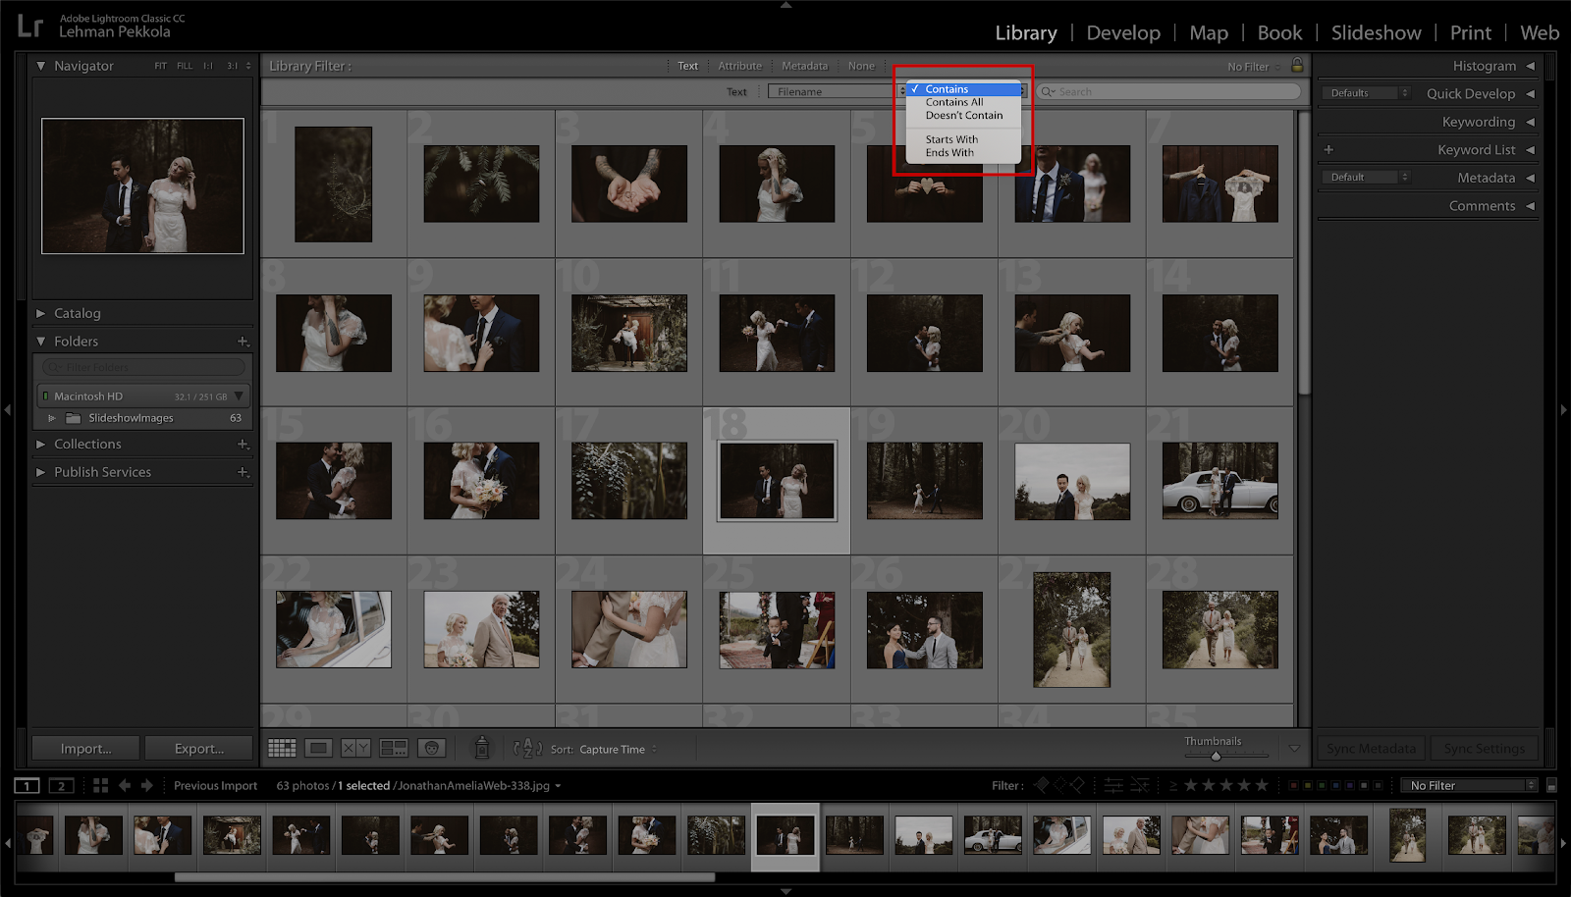Expand the Keywording panel

(1530, 122)
